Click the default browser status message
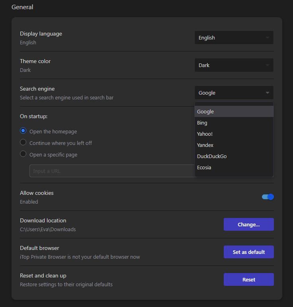This screenshot has height=307, width=293. pos(80,257)
